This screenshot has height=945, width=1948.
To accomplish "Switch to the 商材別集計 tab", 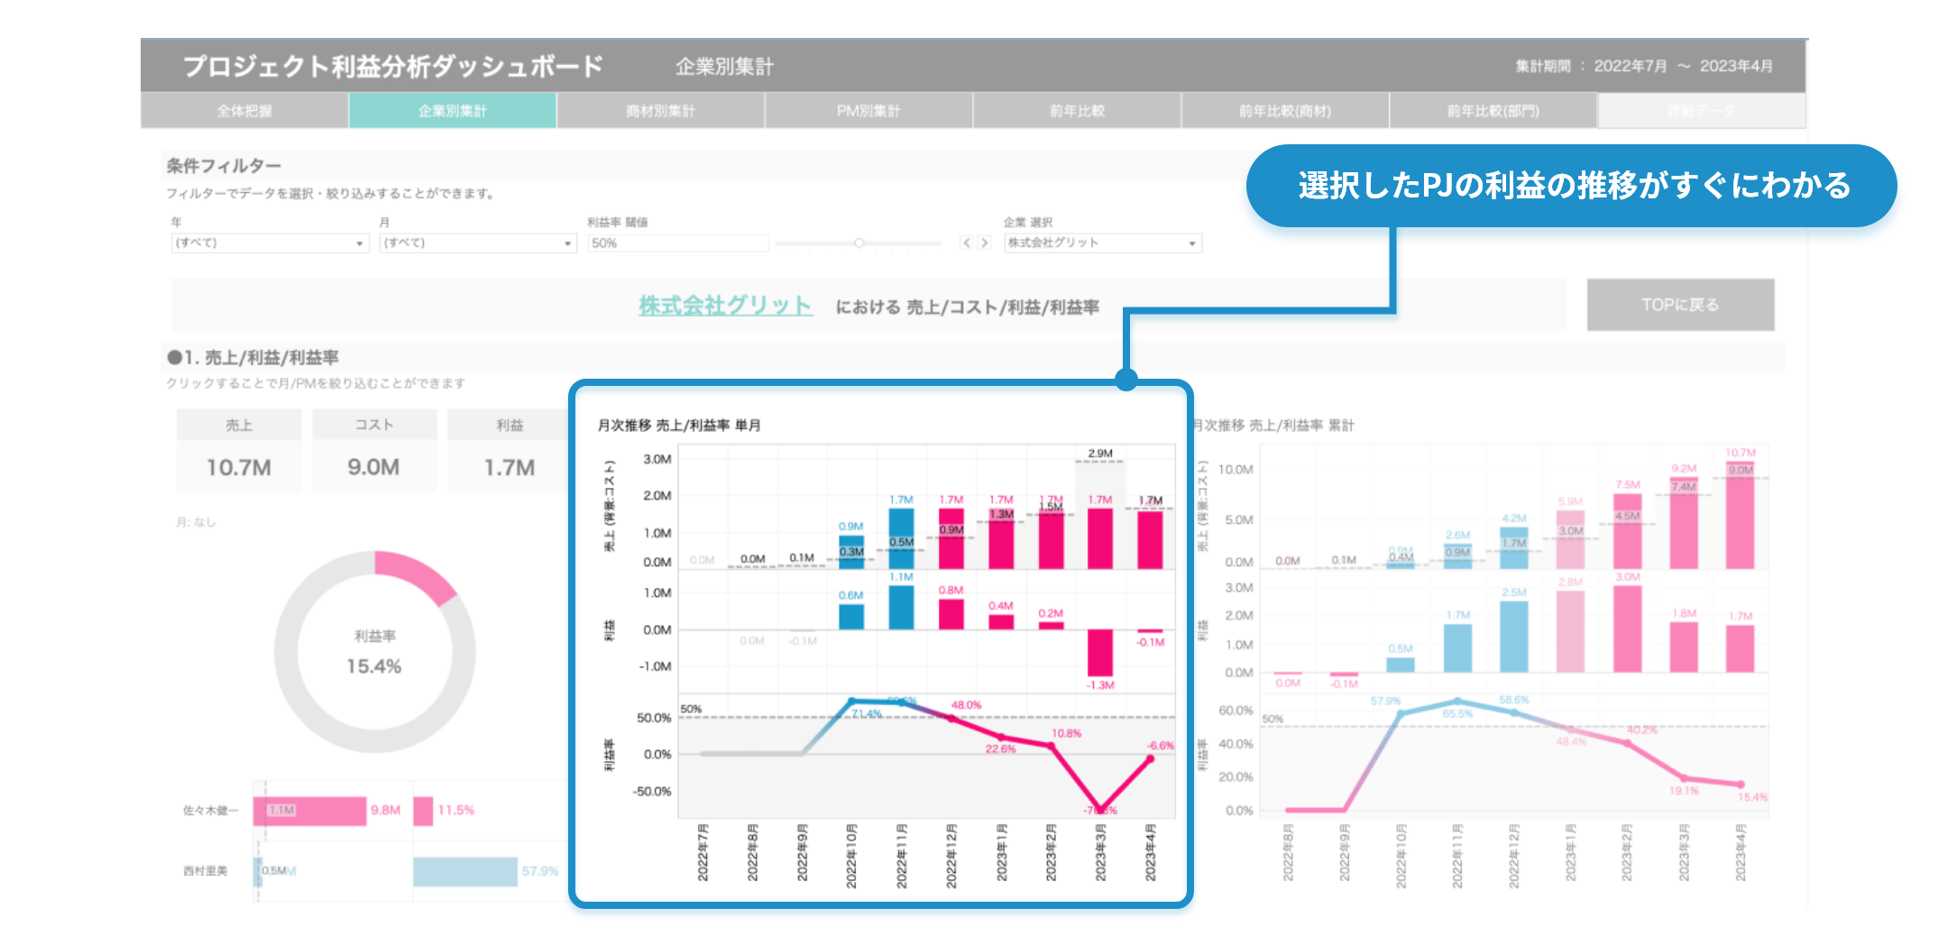I will coord(661,111).
